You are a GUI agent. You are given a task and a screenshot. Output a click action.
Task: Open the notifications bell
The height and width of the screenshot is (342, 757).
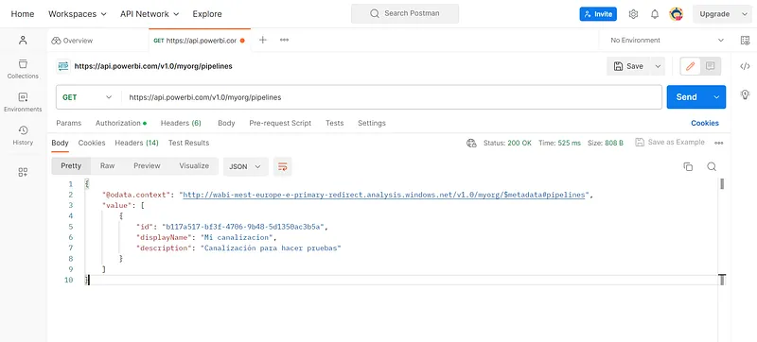[655, 14]
